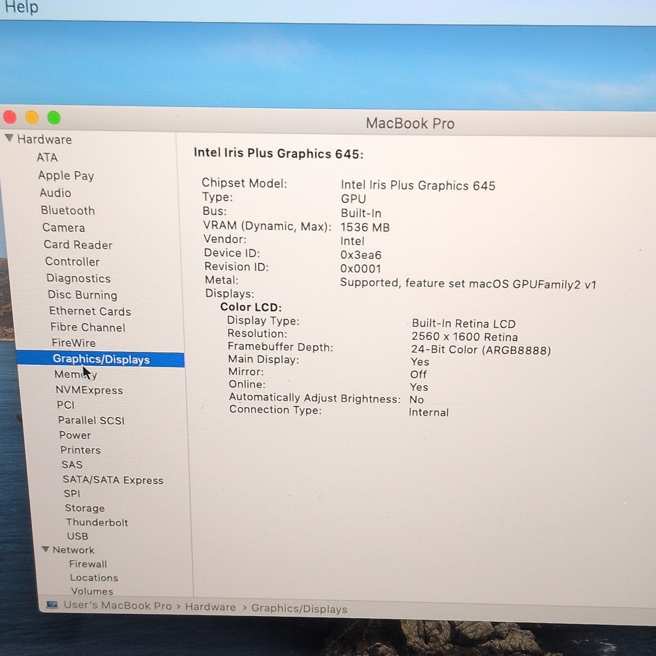Click Built-In Retina LCD value

pos(464,324)
